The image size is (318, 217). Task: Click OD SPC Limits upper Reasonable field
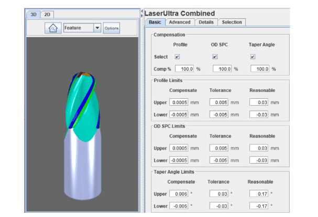point(260,148)
